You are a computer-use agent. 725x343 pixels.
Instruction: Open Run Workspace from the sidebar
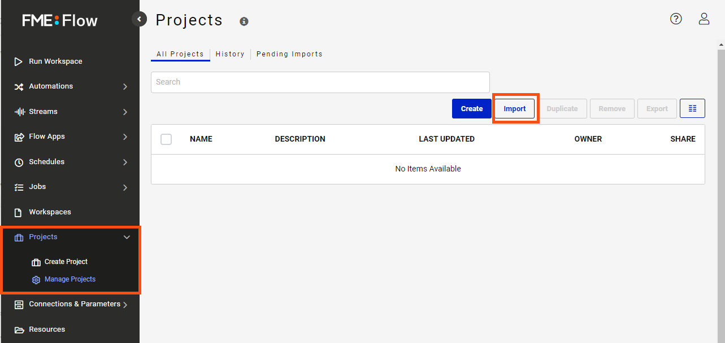coord(55,61)
